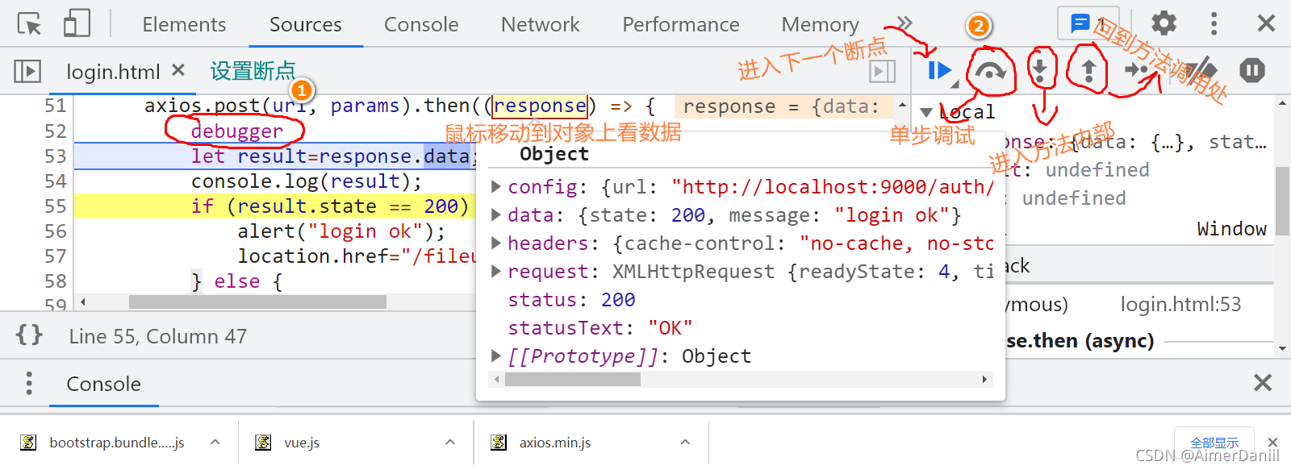The width and height of the screenshot is (1291, 470).
Task: Open the DevTools three-dot menu
Action: click(1214, 23)
